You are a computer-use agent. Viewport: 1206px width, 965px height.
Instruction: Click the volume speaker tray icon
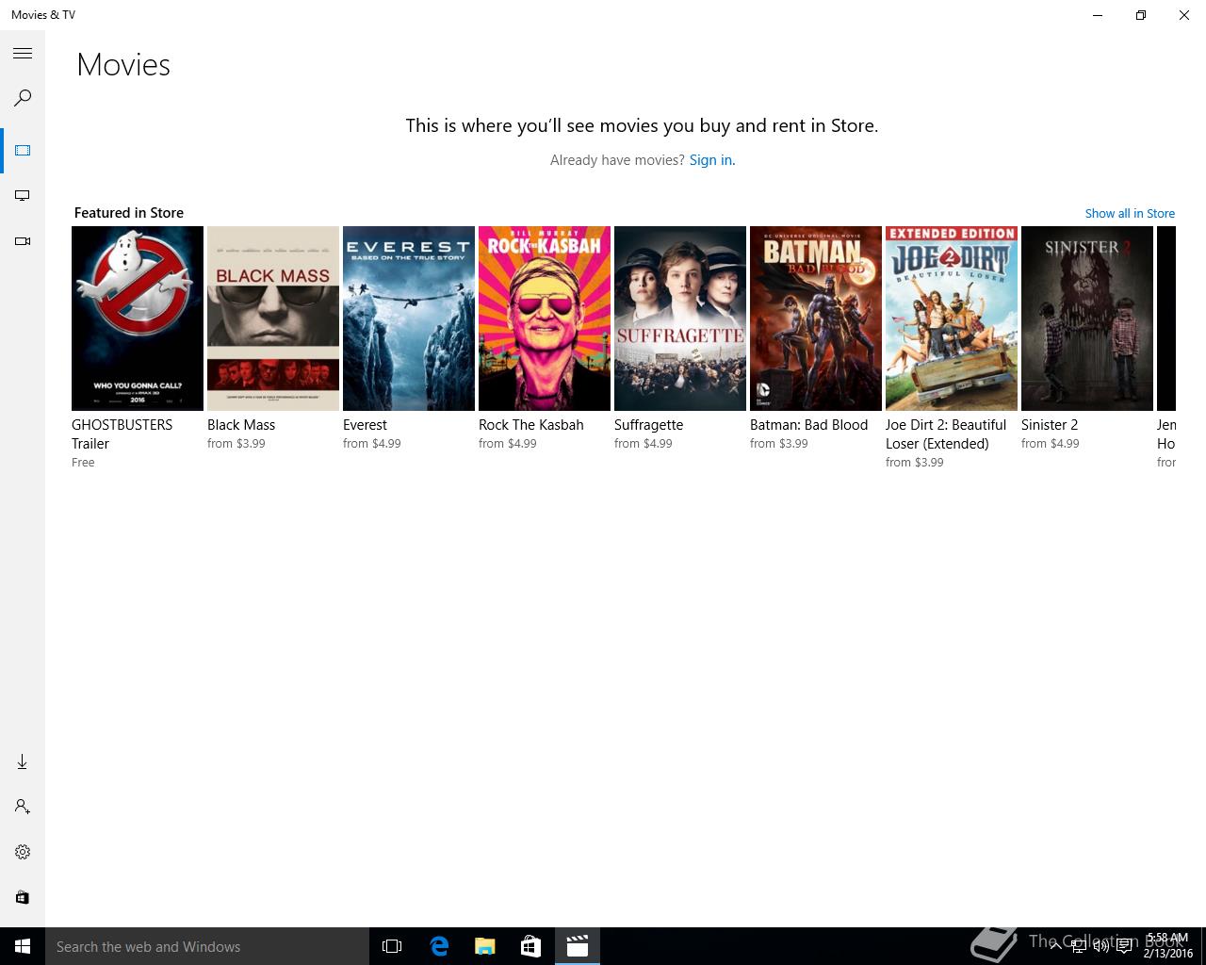coord(1100,946)
